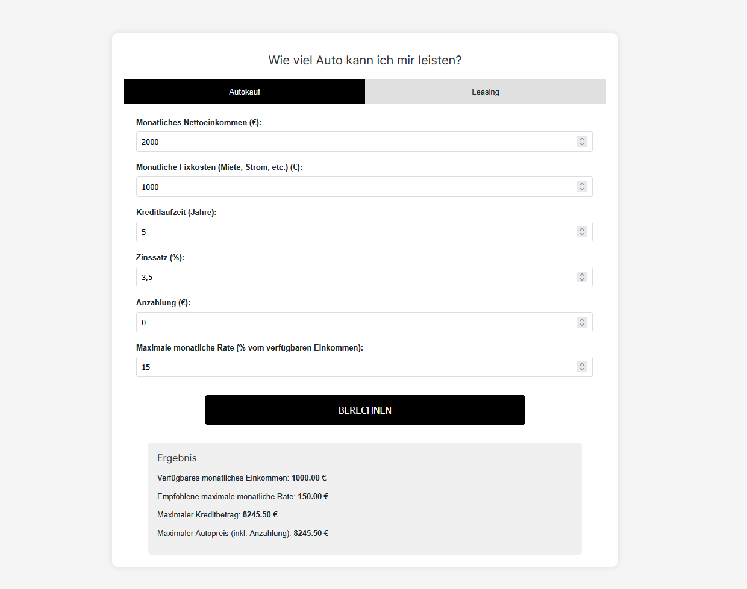The image size is (747, 589).
Task: Raise the Maximale monatliche Rate percentage arrow
Action: click(x=582, y=364)
